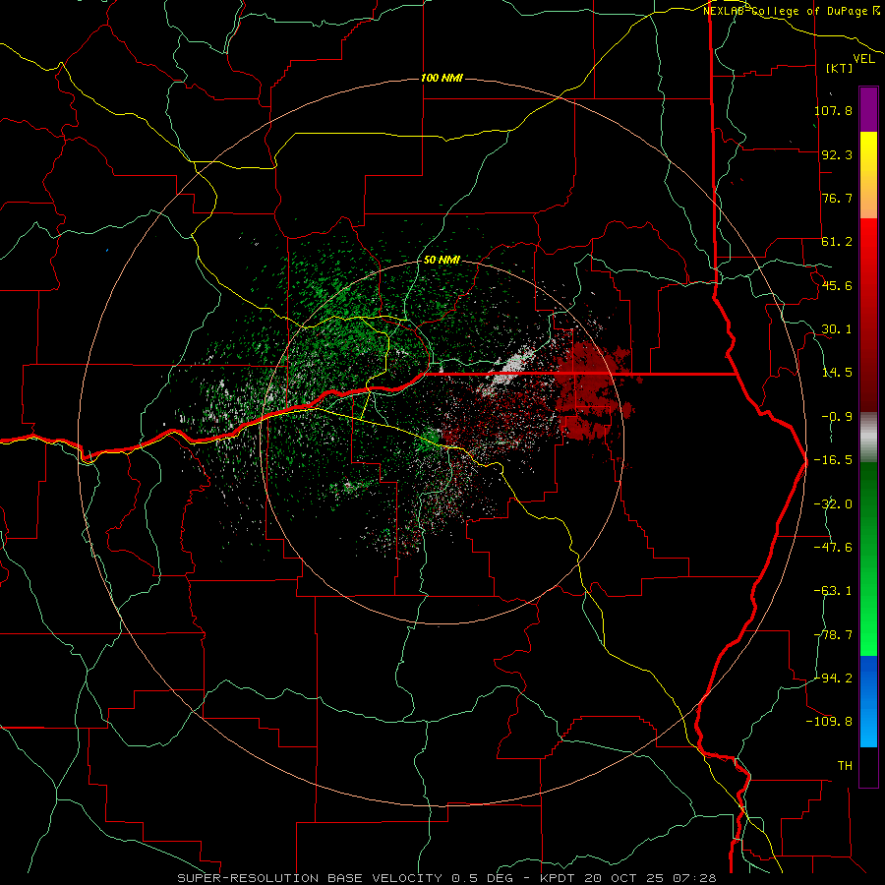
Task: Select the -16.5 legend value
Action: 833,460
